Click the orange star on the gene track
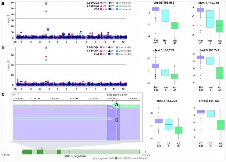The image size is (226, 162). tap(42, 148)
